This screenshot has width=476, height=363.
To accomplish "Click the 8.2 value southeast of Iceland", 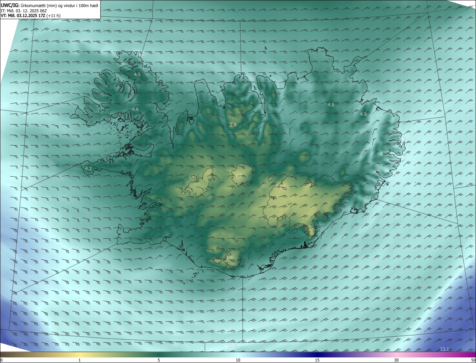I will (422, 284).
